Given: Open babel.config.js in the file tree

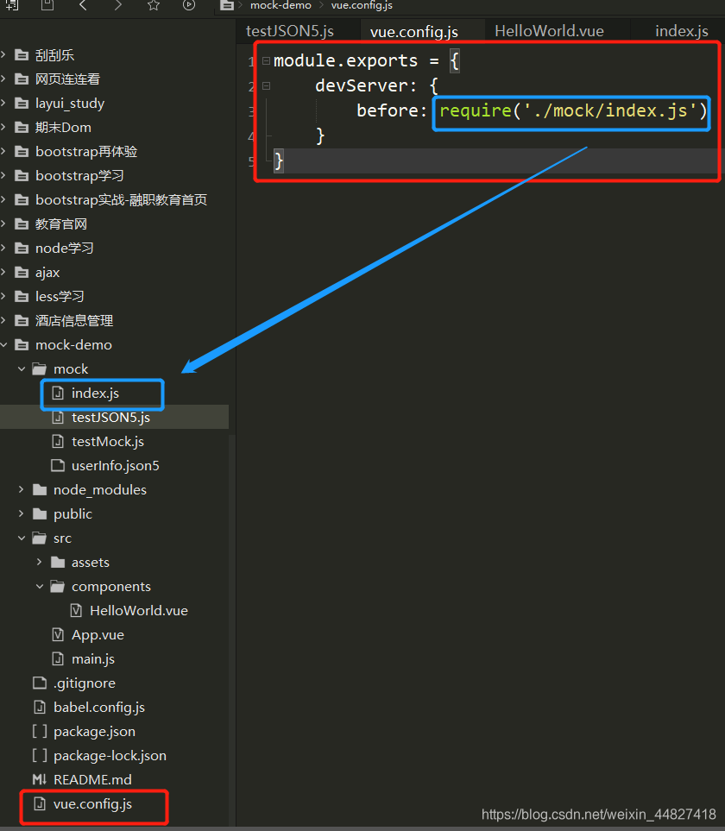Looking at the screenshot, I should click(x=99, y=708).
